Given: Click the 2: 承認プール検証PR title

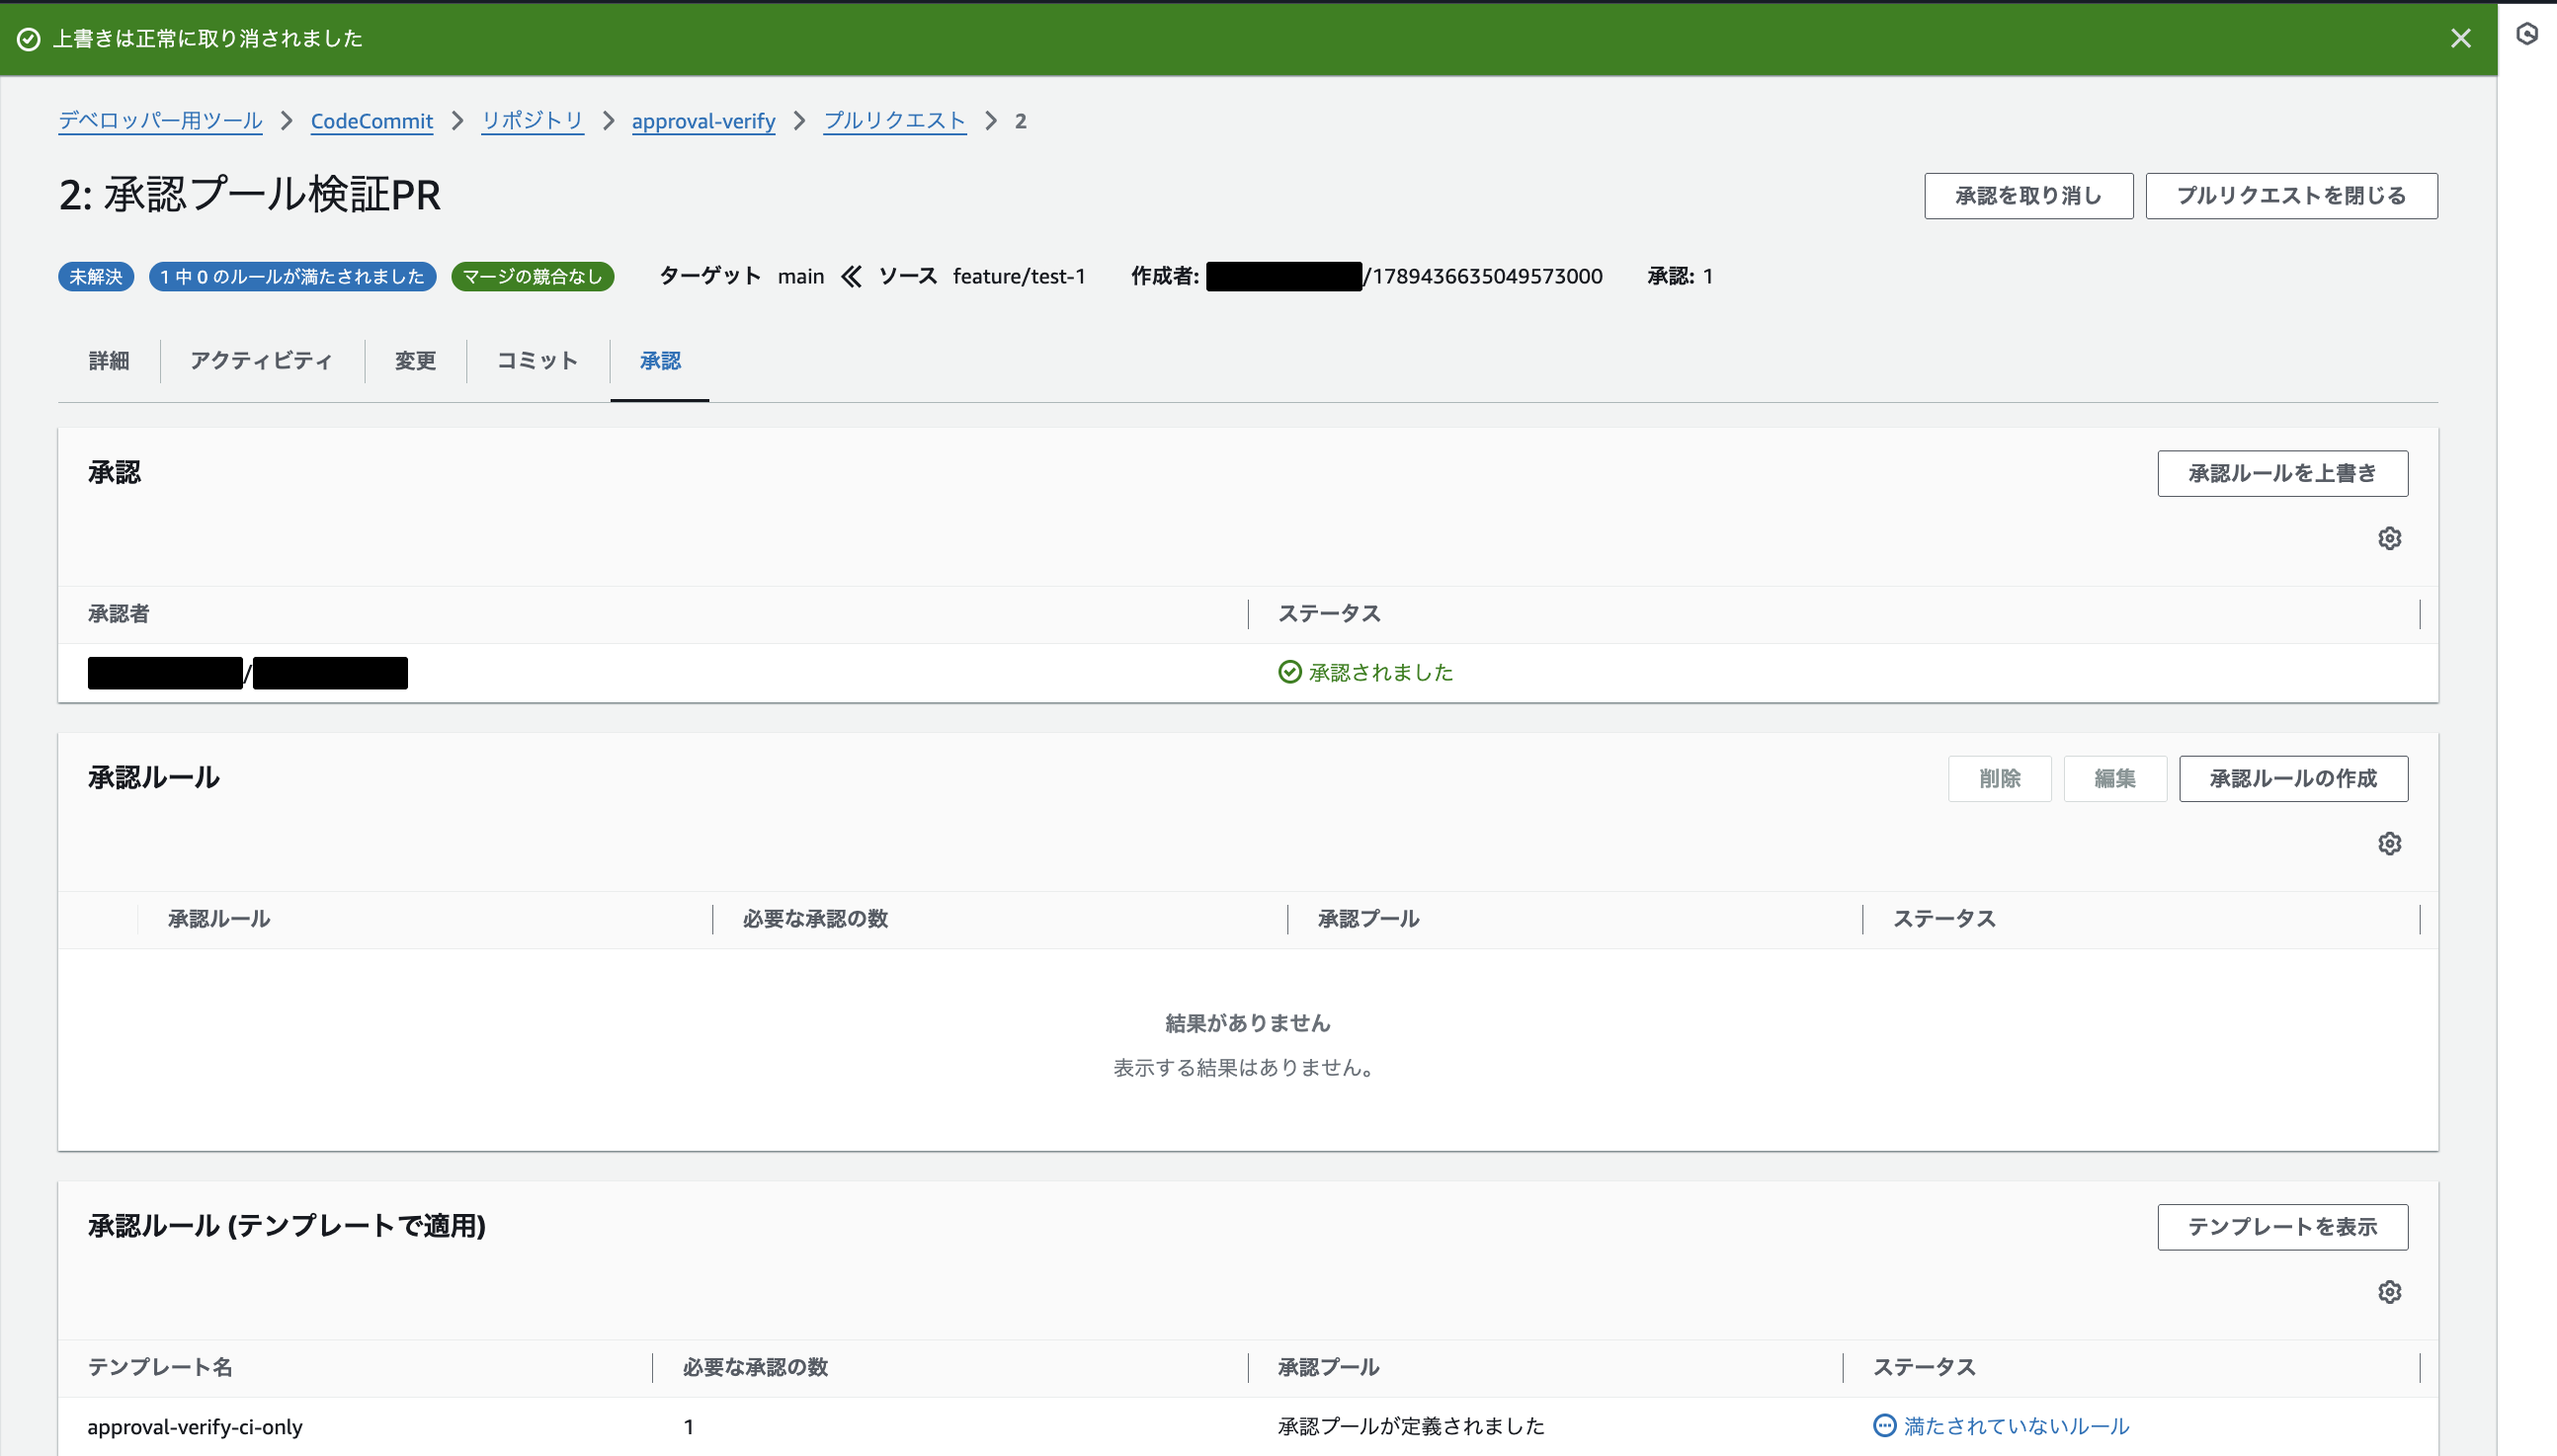Looking at the screenshot, I should tap(249, 194).
